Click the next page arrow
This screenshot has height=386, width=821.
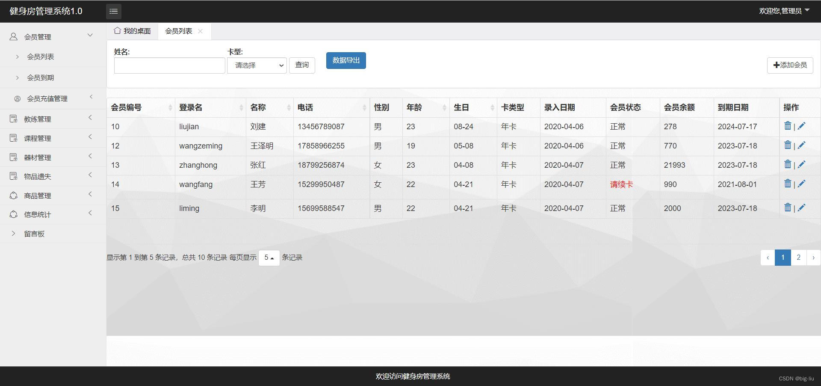(x=813, y=258)
